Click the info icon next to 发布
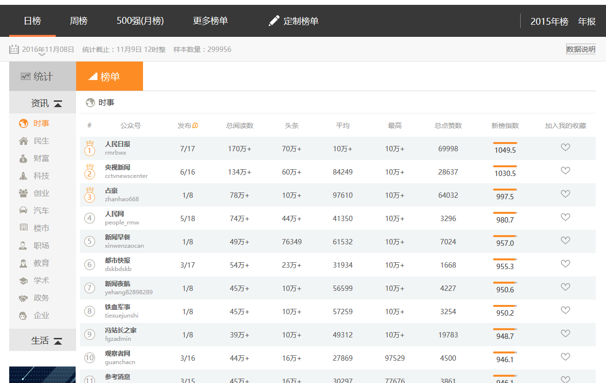 (x=195, y=126)
